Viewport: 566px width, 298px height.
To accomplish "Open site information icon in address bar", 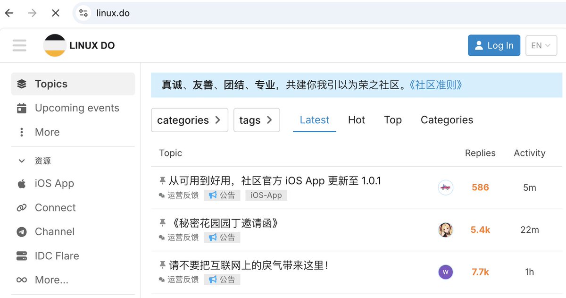I will coord(83,13).
